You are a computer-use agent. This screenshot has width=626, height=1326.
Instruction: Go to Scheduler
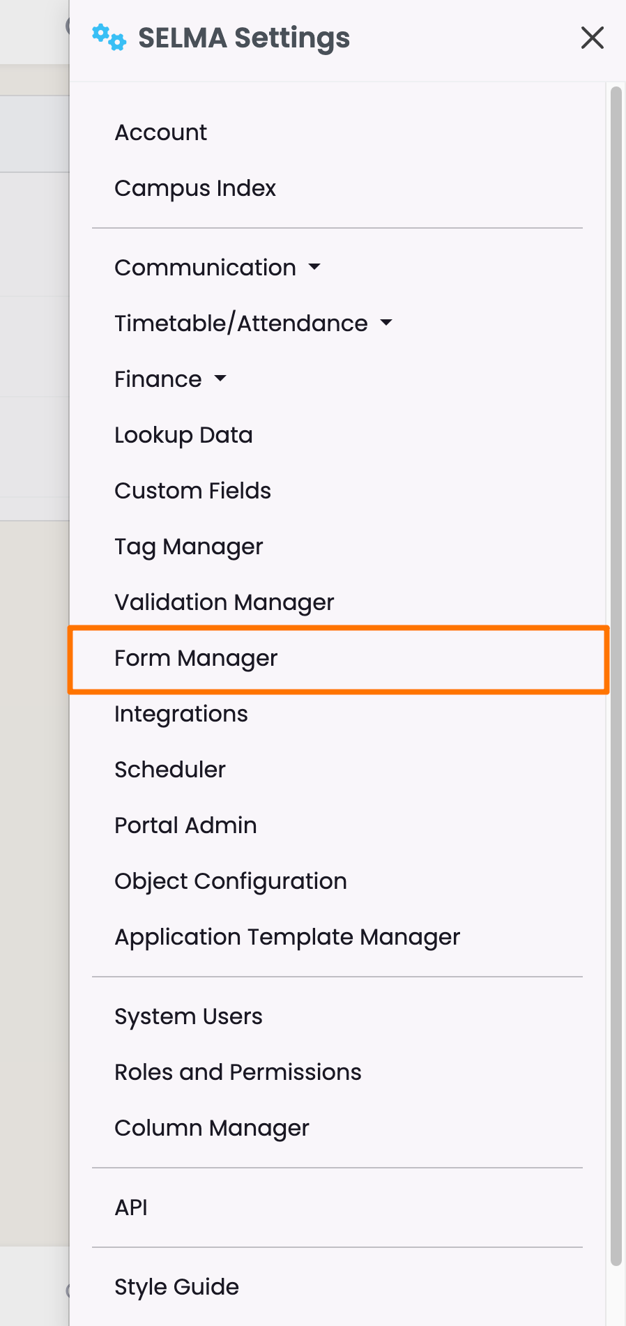pyautogui.click(x=170, y=770)
